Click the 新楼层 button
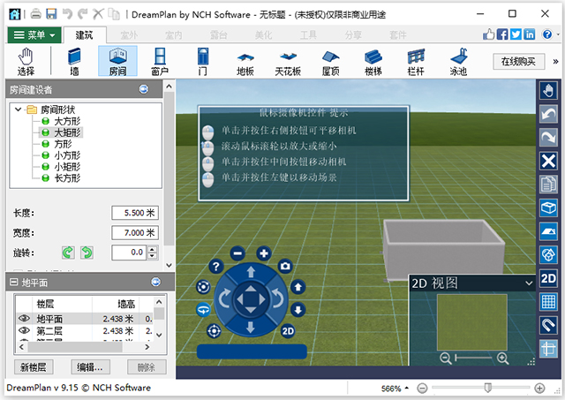The image size is (565, 400). pos(34,366)
